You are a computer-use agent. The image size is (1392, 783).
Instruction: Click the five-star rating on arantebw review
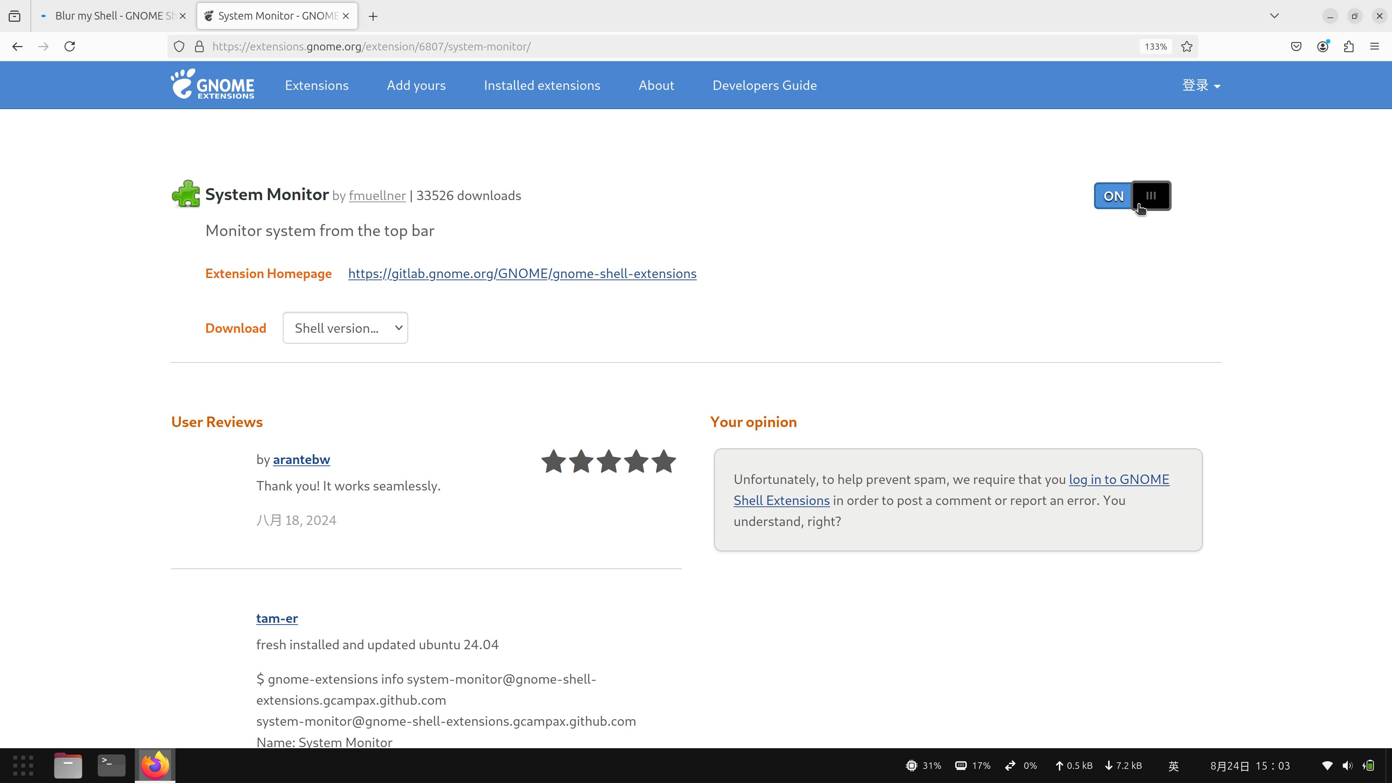[609, 461]
